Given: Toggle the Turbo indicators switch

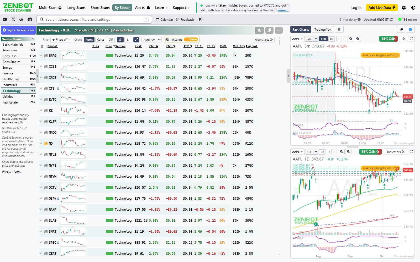Looking at the screenshot, I should pyautogui.click(x=191, y=40).
